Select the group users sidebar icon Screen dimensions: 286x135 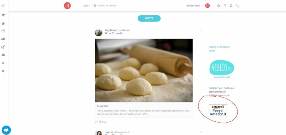tap(3, 39)
